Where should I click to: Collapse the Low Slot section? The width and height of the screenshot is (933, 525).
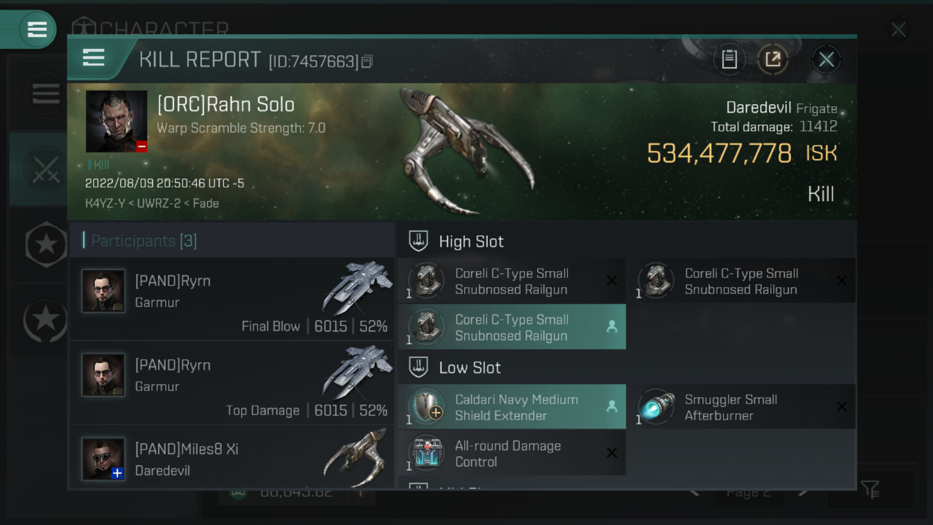(x=469, y=368)
